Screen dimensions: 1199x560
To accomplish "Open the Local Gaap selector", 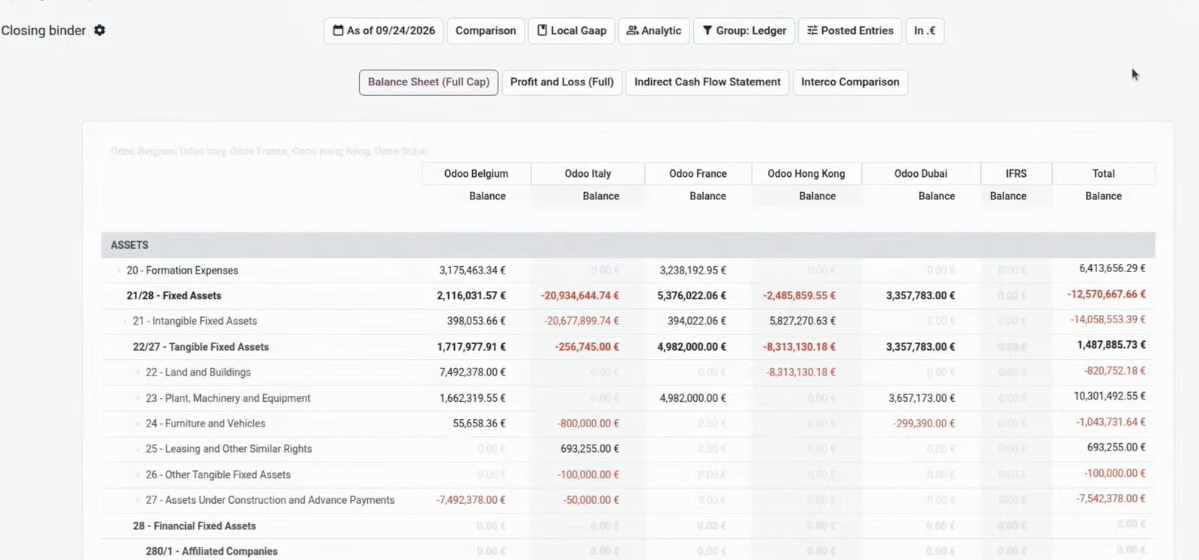I will click(x=572, y=31).
